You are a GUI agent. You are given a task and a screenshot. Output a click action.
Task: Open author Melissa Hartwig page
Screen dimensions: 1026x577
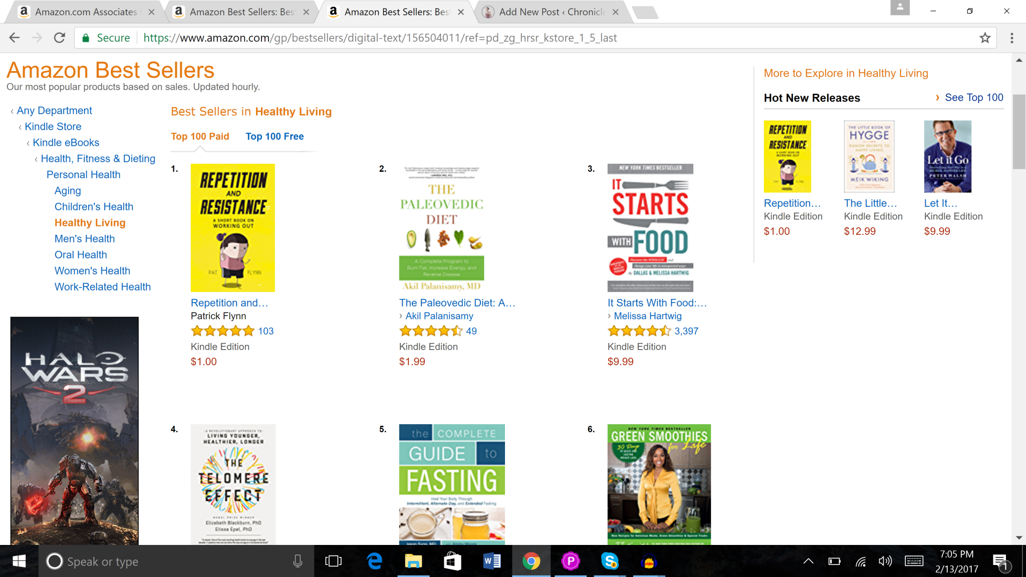[x=648, y=316]
